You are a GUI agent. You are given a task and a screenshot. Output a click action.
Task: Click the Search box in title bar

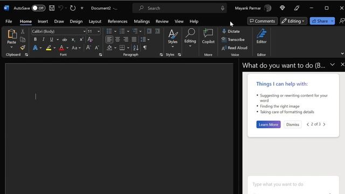pos(180,8)
